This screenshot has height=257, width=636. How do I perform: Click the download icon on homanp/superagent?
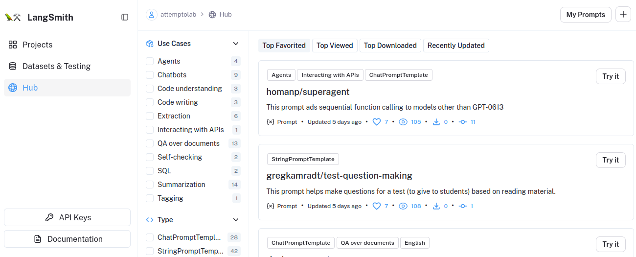[436, 122]
